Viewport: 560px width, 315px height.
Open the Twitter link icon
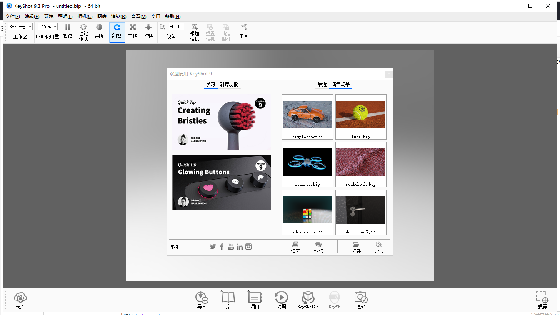pos(213,247)
